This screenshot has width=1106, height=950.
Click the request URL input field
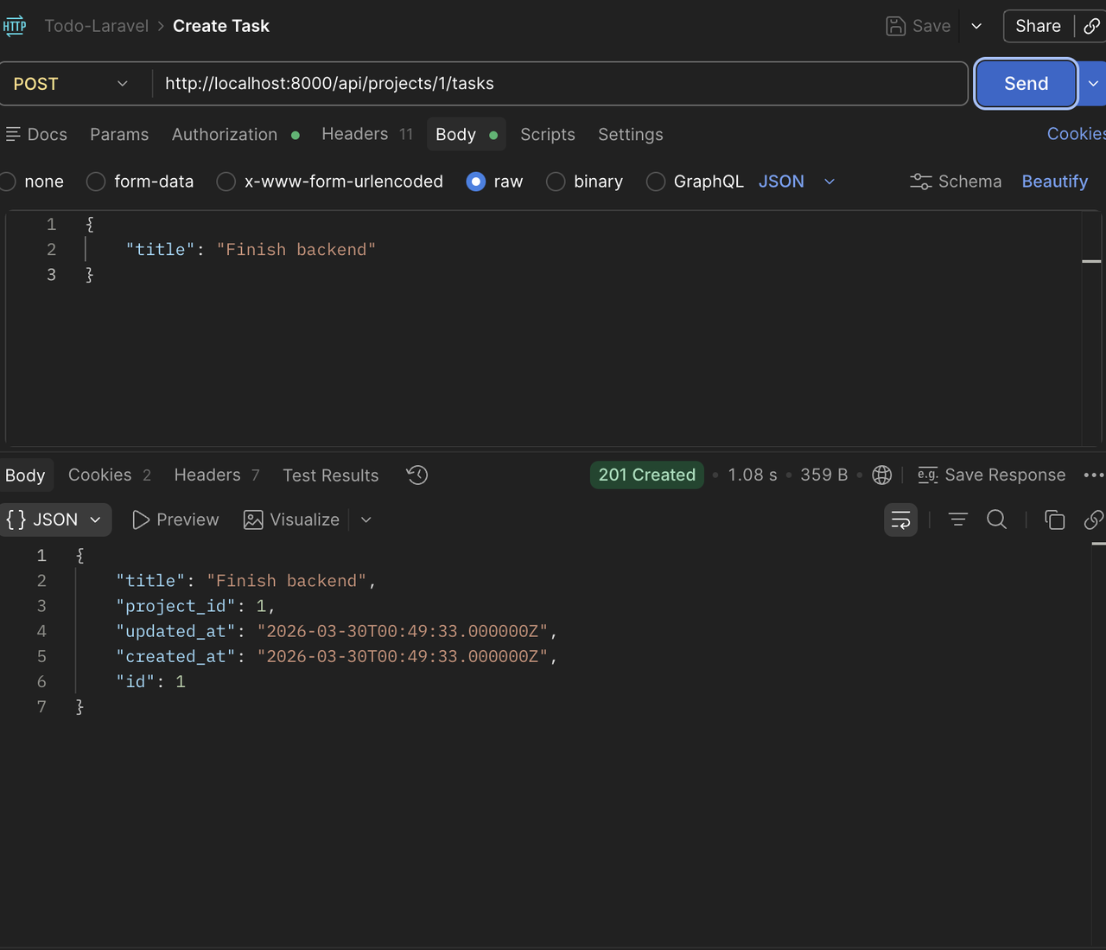pos(560,84)
